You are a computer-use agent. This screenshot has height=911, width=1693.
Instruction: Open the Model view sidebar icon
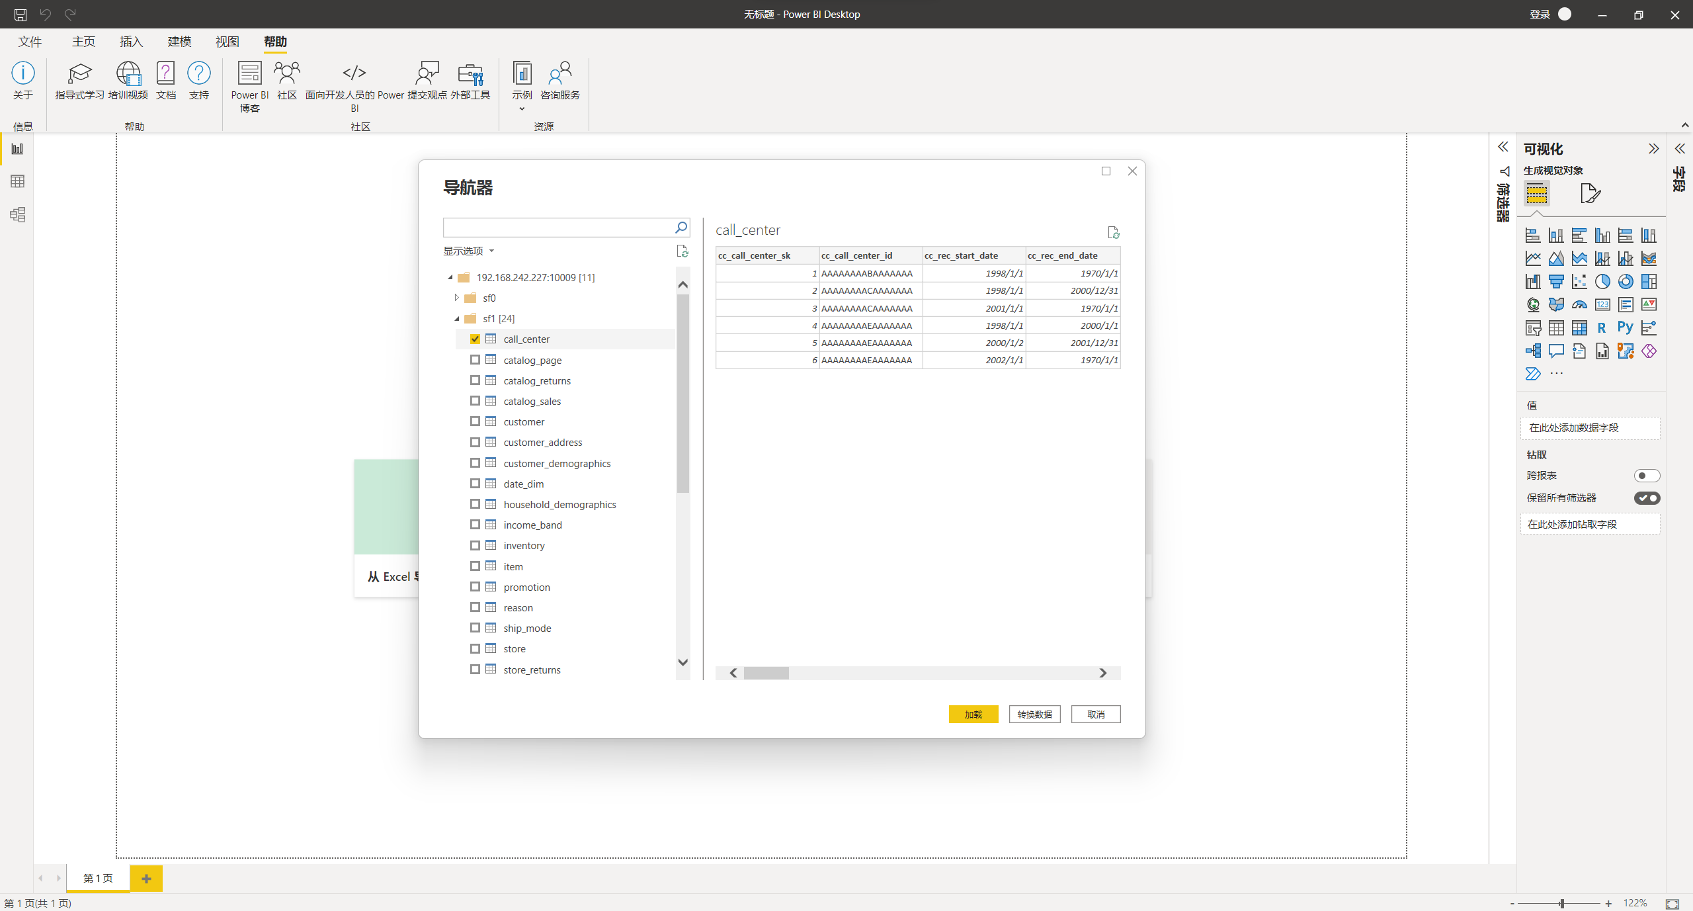[18, 214]
